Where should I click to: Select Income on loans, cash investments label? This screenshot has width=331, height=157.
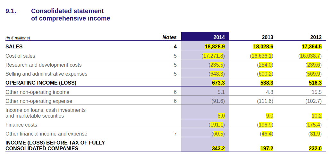tap(46, 113)
